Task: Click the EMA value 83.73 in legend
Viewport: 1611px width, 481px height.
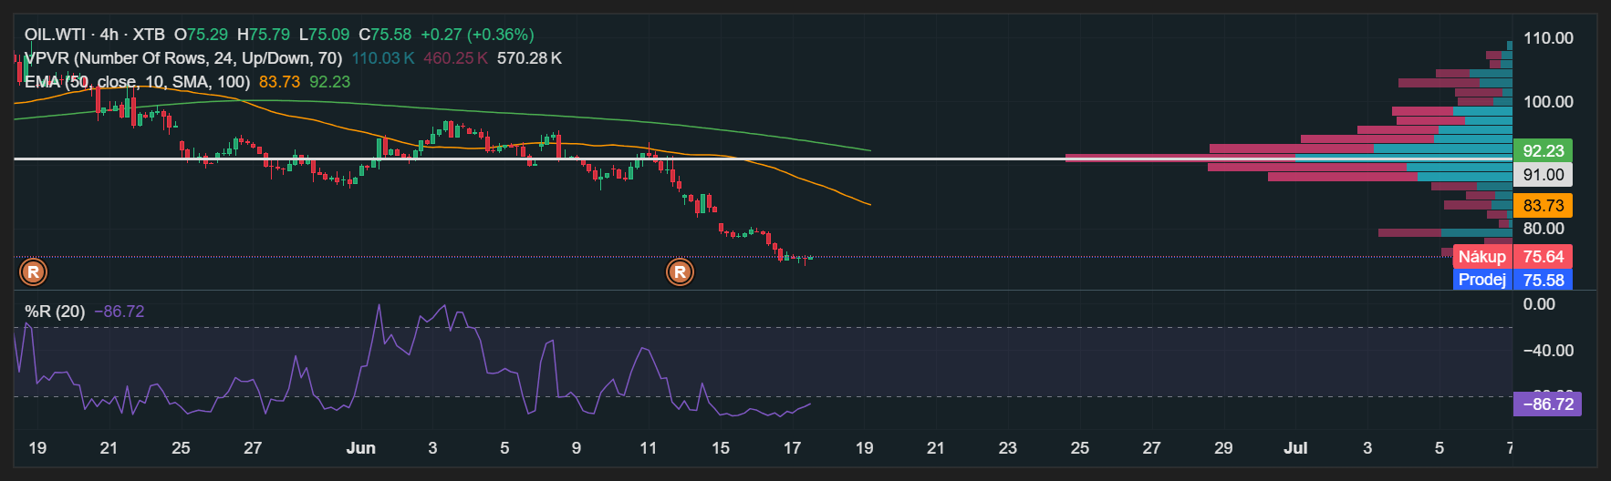Action: pos(279,82)
